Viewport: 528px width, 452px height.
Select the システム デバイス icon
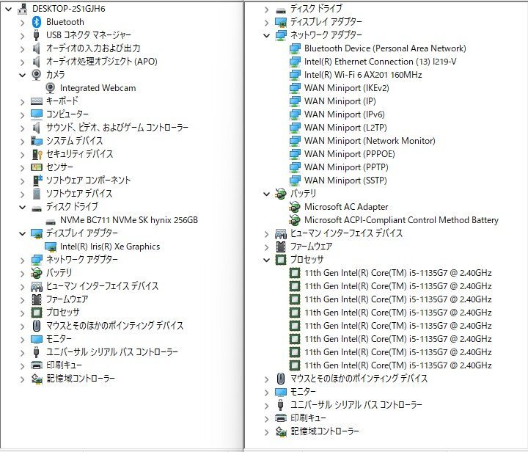(37, 141)
